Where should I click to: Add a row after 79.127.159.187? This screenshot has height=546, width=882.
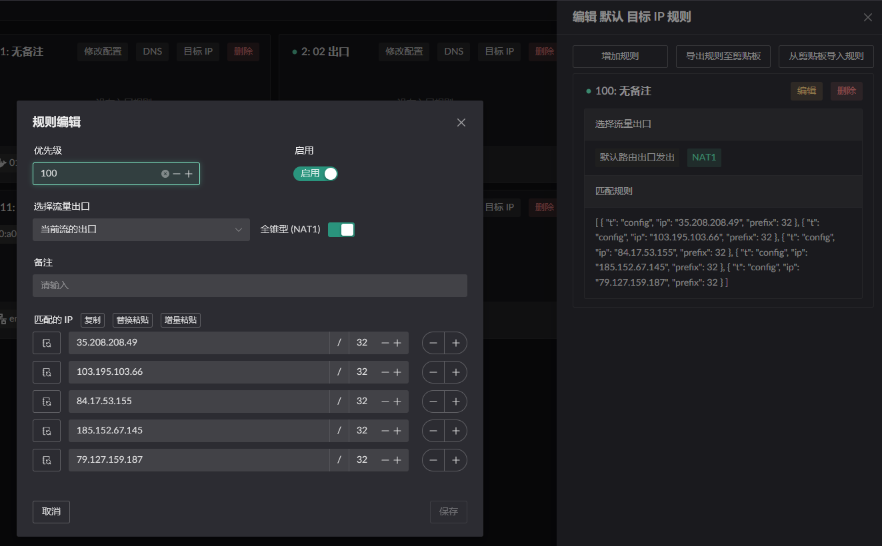456,460
